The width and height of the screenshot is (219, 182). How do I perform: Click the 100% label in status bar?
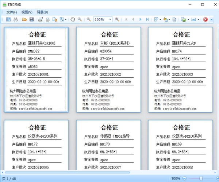176,178
